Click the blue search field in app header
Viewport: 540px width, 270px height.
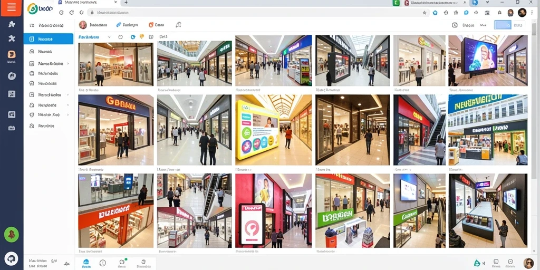(503, 25)
